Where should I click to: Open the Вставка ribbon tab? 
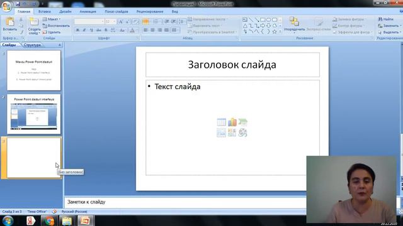click(x=45, y=11)
